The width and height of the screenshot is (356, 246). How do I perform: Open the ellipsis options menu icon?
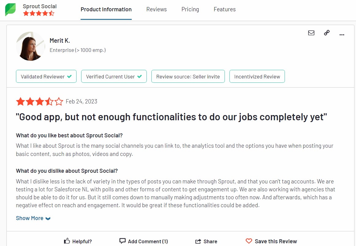[342, 34]
